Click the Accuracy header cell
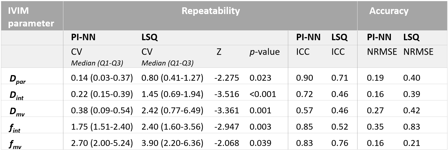Viewport: 448px width, 151px height. [x=389, y=11]
